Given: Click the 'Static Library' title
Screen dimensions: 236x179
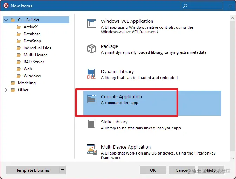Looking at the screenshot, I should click(x=114, y=122).
